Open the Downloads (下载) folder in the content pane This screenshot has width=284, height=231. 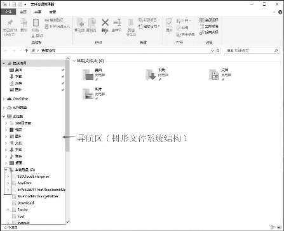point(156,74)
